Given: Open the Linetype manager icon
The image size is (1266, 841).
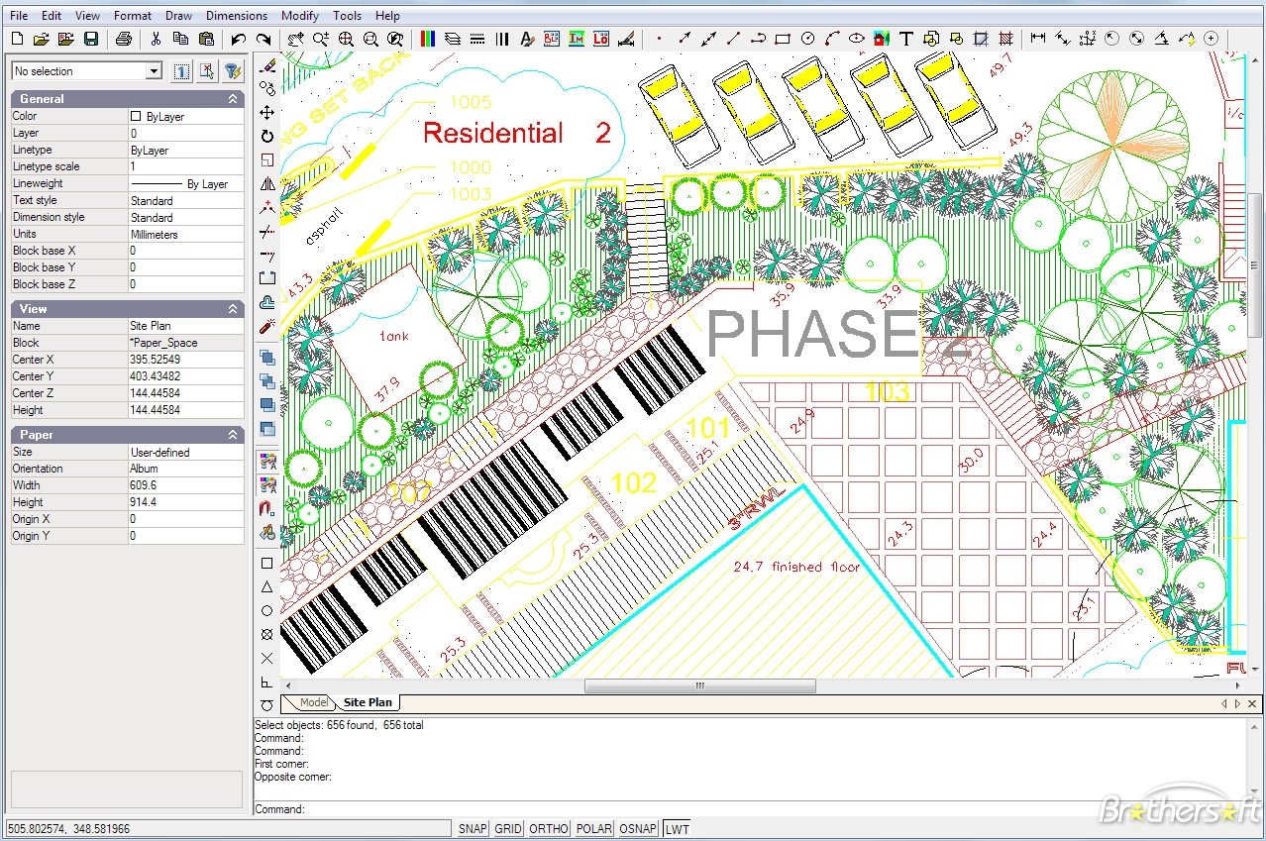Looking at the screenshot, I should pyautogui.click(x=477, y=38).
